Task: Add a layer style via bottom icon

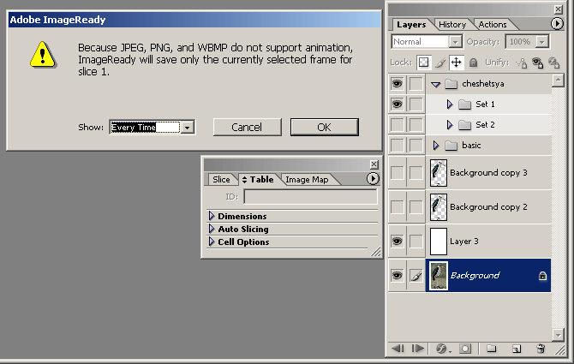Action: click(x=442, y=349)
